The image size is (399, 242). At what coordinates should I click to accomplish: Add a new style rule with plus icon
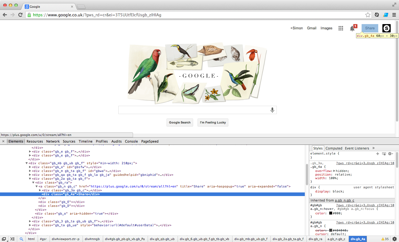tap(377, 154)
